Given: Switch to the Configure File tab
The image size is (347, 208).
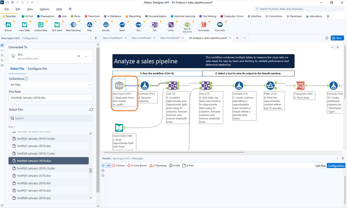Looking at the screenshot, I should click(37, 68).
